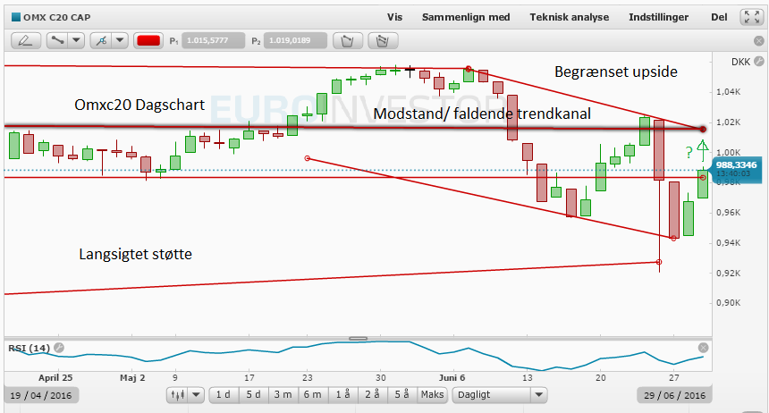769x413 pixels.
Task: Open the red line color swatch
Action: (x=148, y=41)
